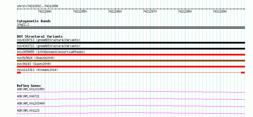
Task: Click ruler coordinate 74212840
Action: tap(45, 11)
